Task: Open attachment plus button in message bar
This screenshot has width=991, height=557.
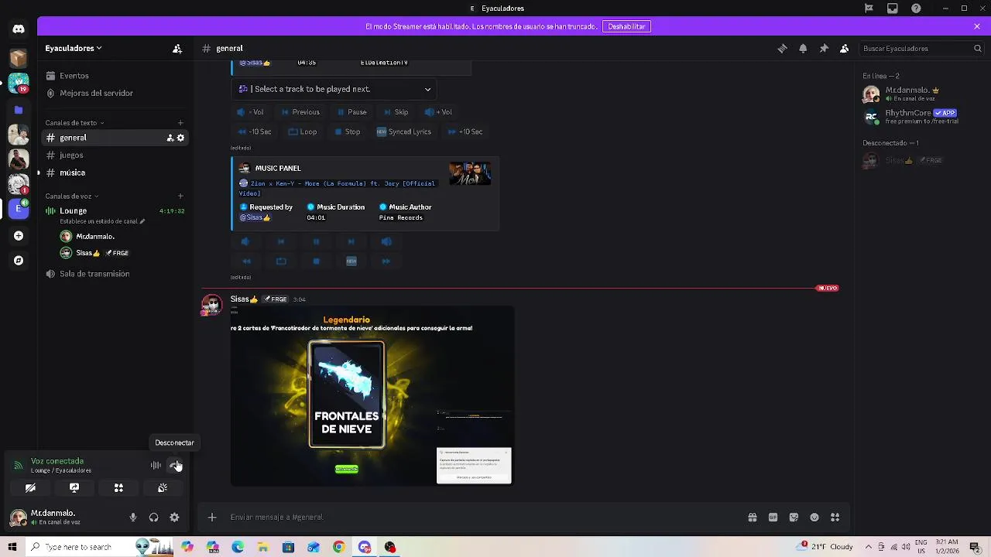Action: (212, 518)
